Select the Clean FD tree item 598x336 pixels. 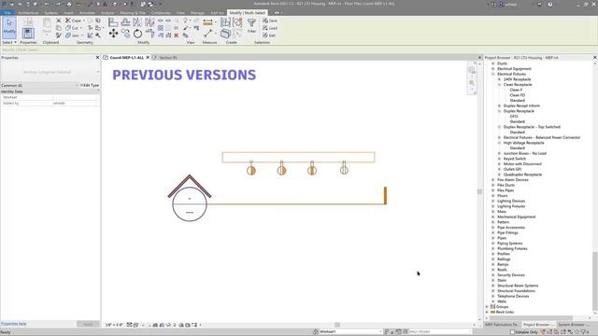point(517,95)
